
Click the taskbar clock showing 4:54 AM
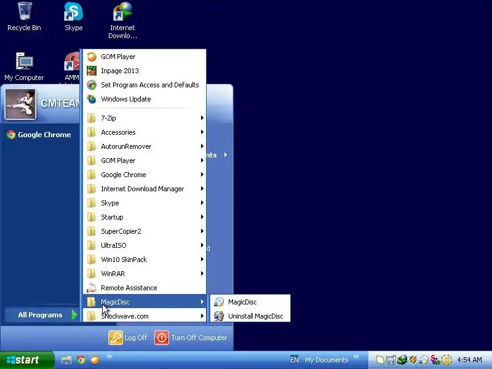click(469, 360)
